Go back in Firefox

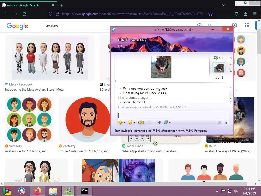pos(6,14)
